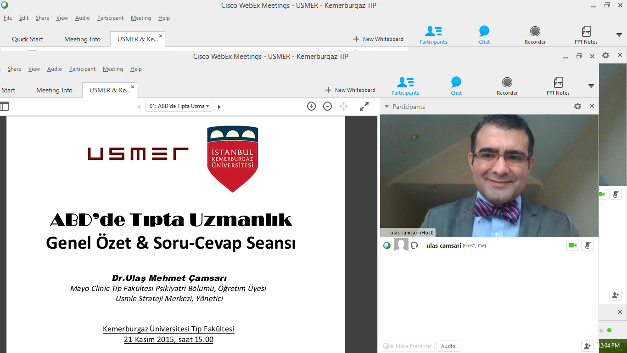Invite participant icon beside Audio button

(587, 346)
